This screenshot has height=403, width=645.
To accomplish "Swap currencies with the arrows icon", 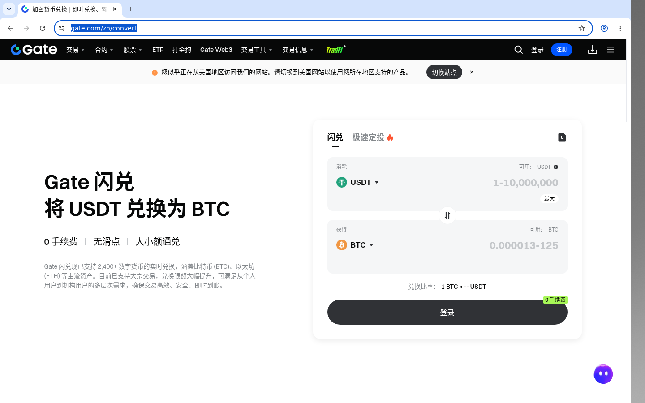I will pos(447,215).
